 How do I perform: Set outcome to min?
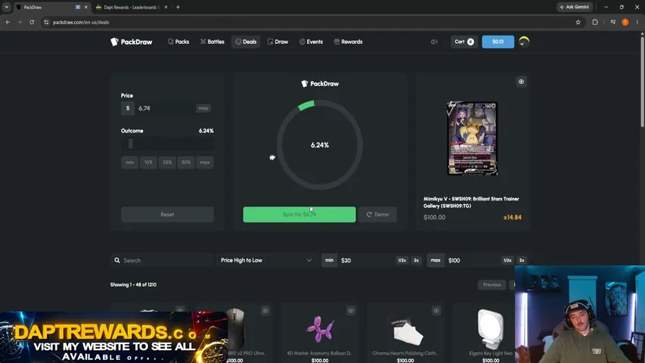tap(129, 162)
